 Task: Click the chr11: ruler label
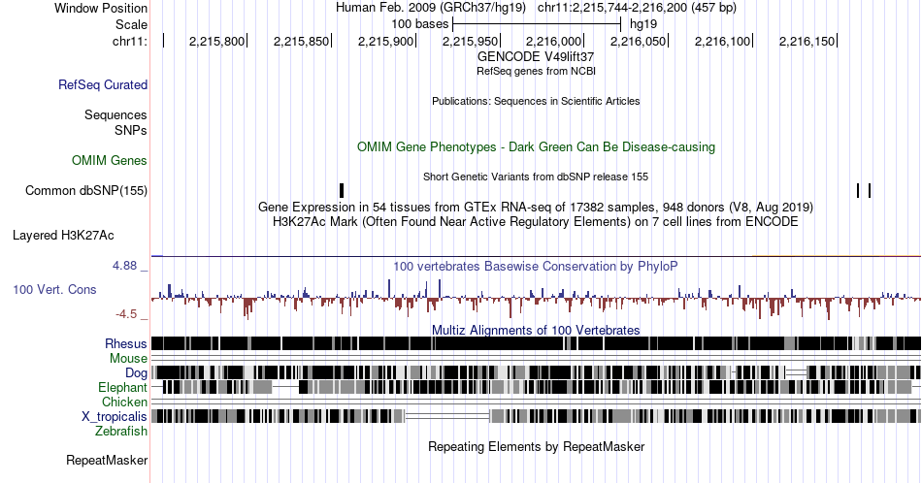click(130, 41)
